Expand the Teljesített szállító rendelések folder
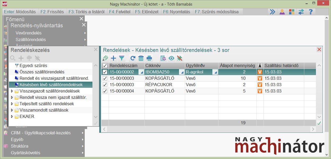331x159 pixels. pos(12,104)
